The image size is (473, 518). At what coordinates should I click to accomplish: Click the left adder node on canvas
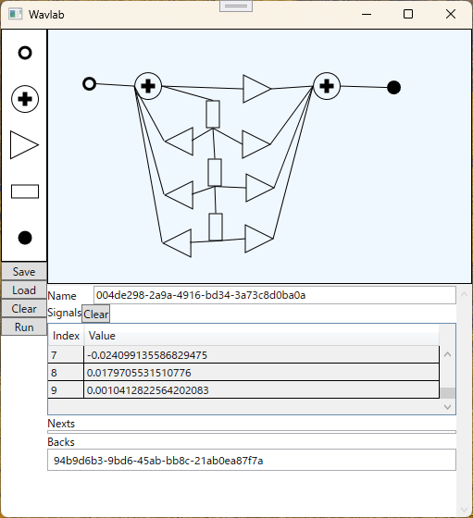(148, 86)
